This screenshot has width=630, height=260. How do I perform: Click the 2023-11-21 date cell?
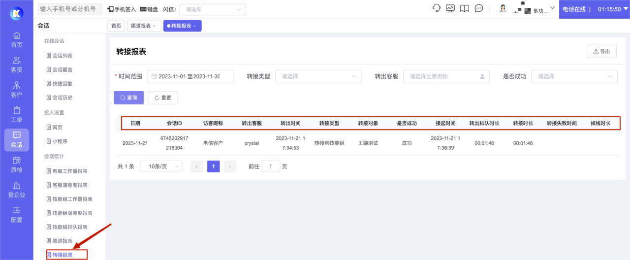[x=135, y=143]
